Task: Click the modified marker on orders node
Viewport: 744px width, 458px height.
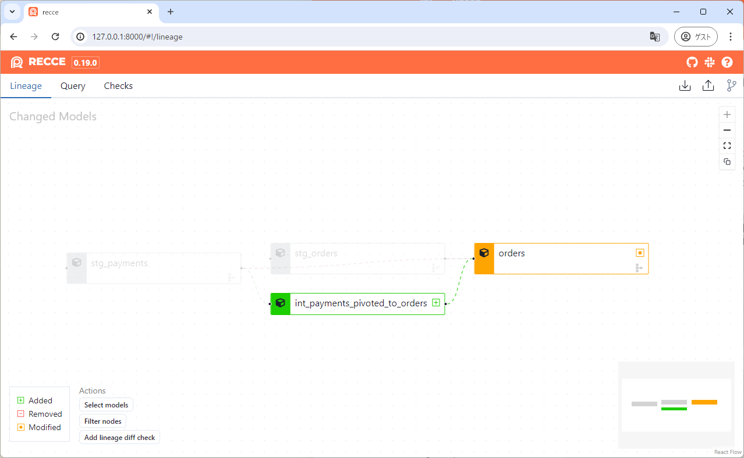Action: [640, 253]
